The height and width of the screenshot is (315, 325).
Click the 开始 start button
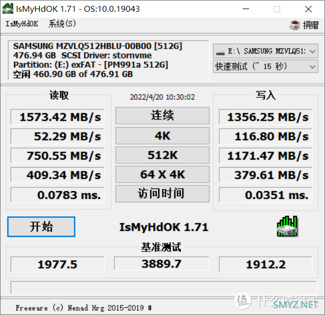pyautogui.click(x=41, y=226)
